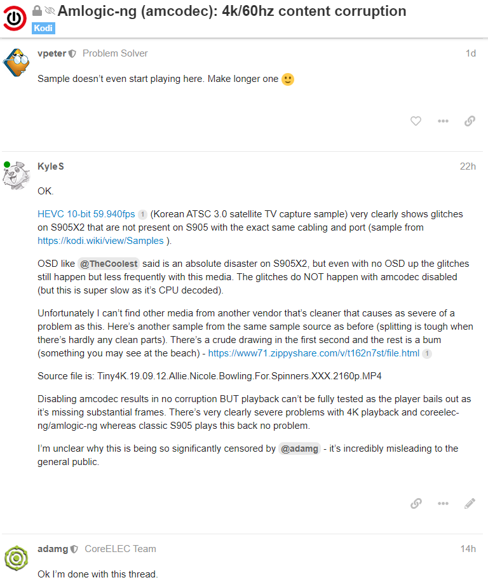The width and height of the screenshot is (488, 587).
Task: Follow the kodi.wiki Samples link
Action: coord(100,241)
